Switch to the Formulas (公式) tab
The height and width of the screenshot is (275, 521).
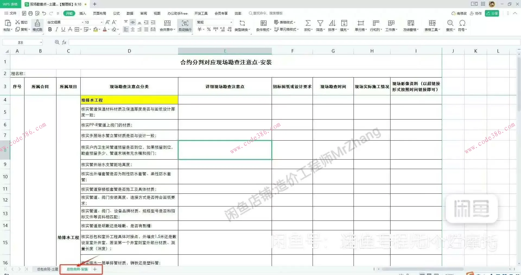[116, 13]
